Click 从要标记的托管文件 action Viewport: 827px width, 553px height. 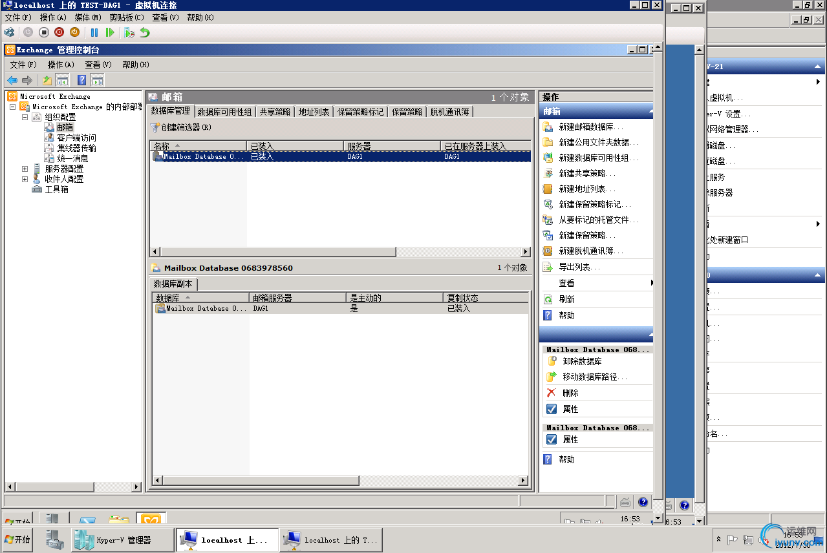[x=598, y=220]
